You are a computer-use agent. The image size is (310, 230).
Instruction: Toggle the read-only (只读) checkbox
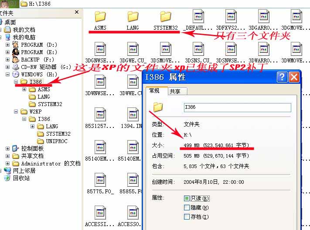187,198
